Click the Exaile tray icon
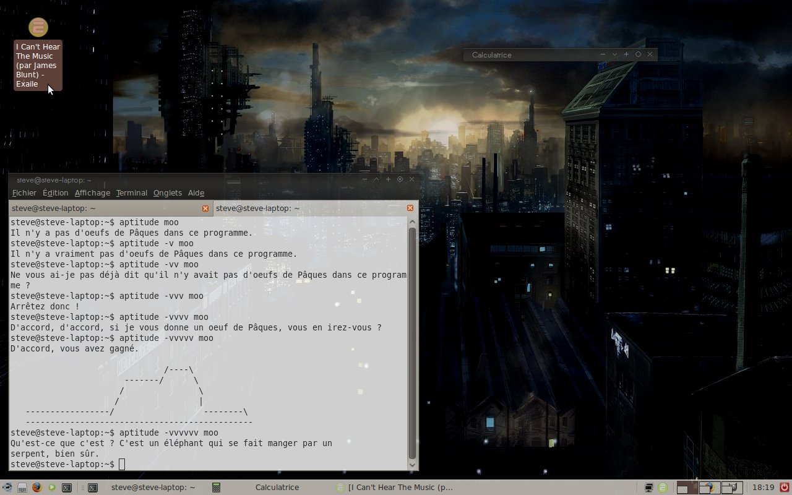This screenshot has height=495, width=792. coord(663,488)
